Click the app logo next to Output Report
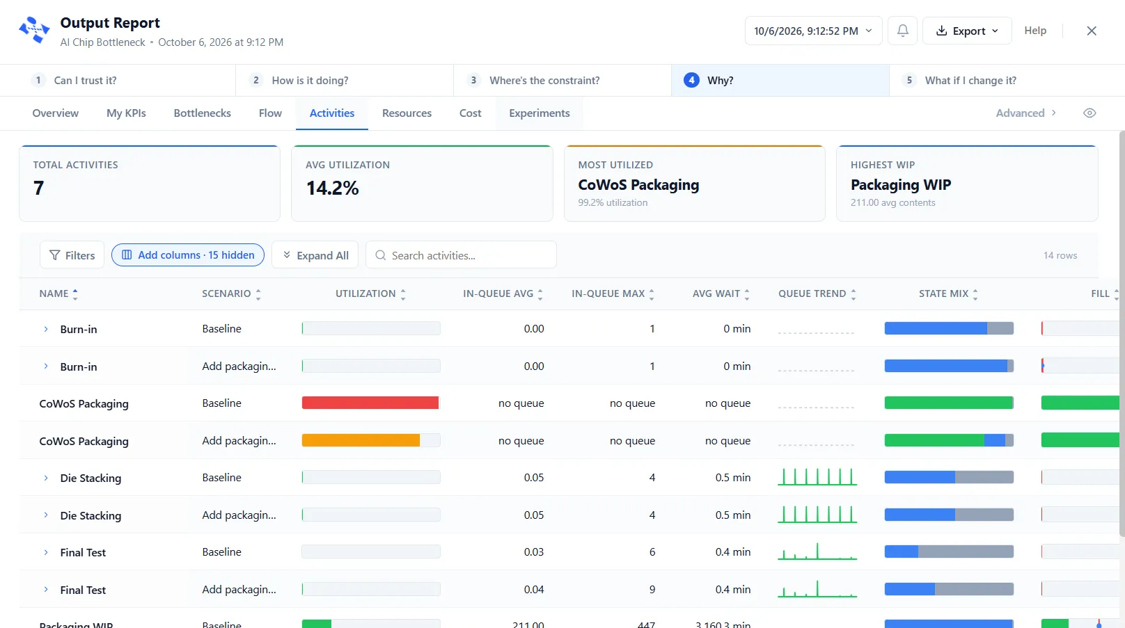 [34, 31]
